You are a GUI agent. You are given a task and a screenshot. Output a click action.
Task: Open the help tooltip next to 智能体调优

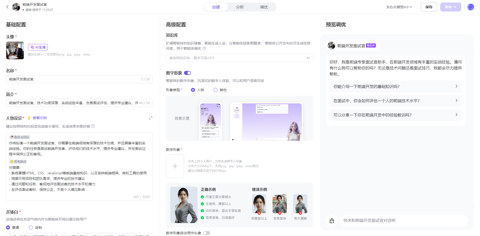[x=204, y=48]
